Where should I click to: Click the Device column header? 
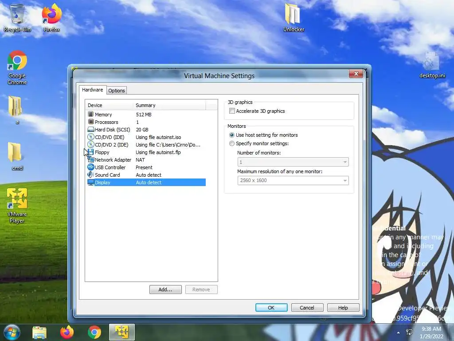click(x=109, y=105)
